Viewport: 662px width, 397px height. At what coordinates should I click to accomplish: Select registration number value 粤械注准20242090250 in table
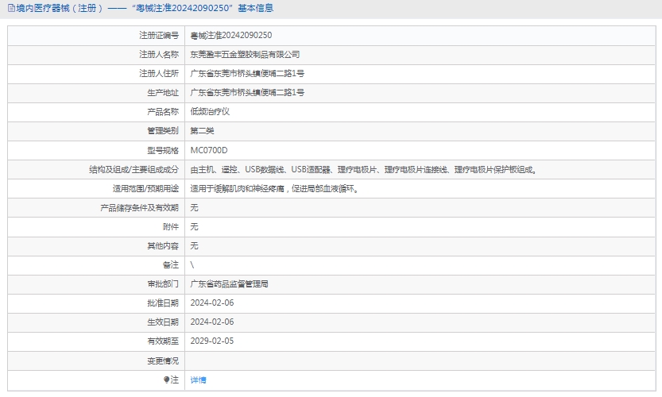pos(231,36)
